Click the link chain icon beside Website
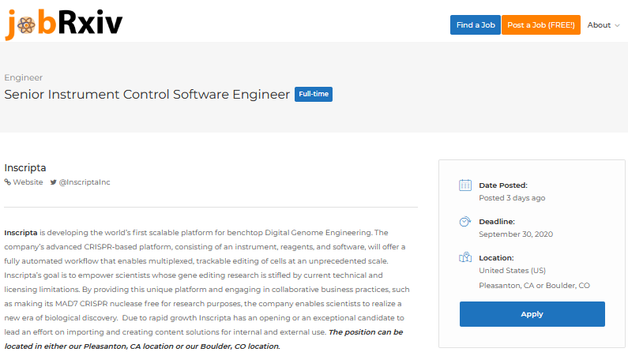The width and height of the screenshot is (628, 352). (8, 182)
